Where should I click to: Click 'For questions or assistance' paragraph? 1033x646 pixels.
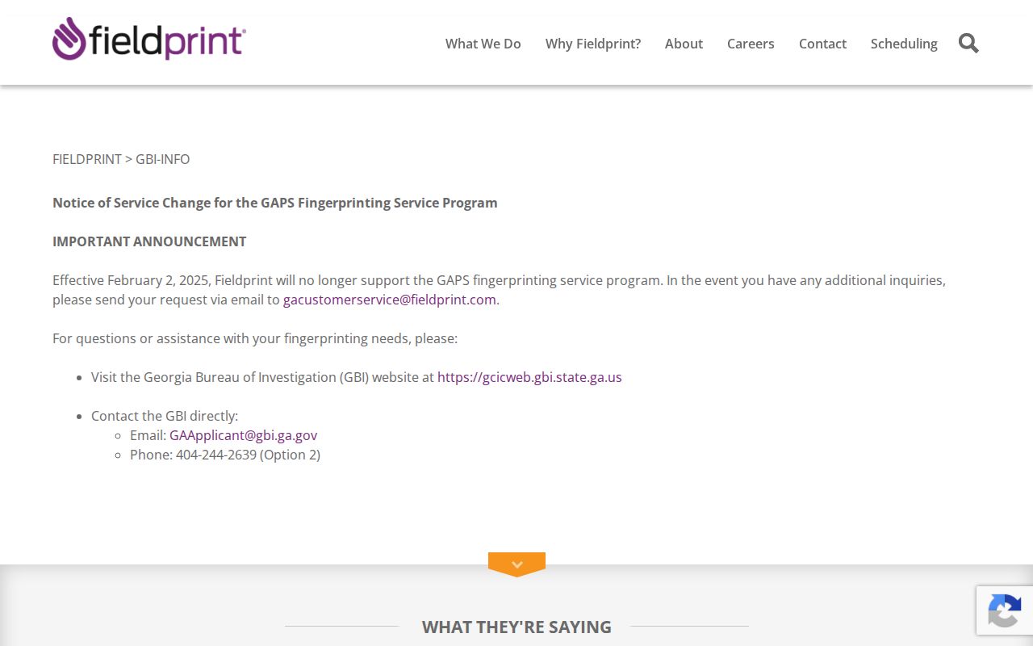click(255, 338)
